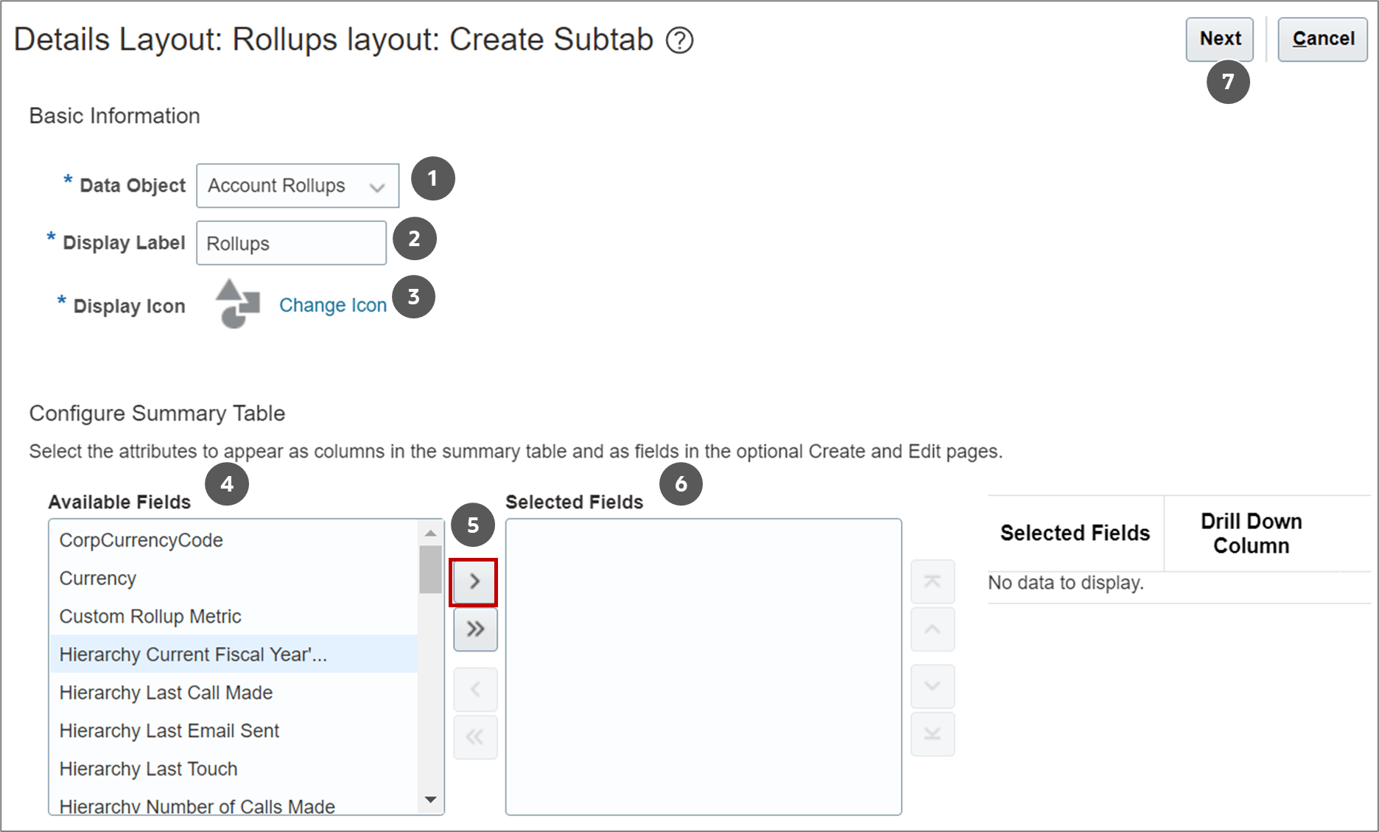The image size is (1379, 832).
Task: Click the remove all fields arrow
Action: (x=475, y=737)
